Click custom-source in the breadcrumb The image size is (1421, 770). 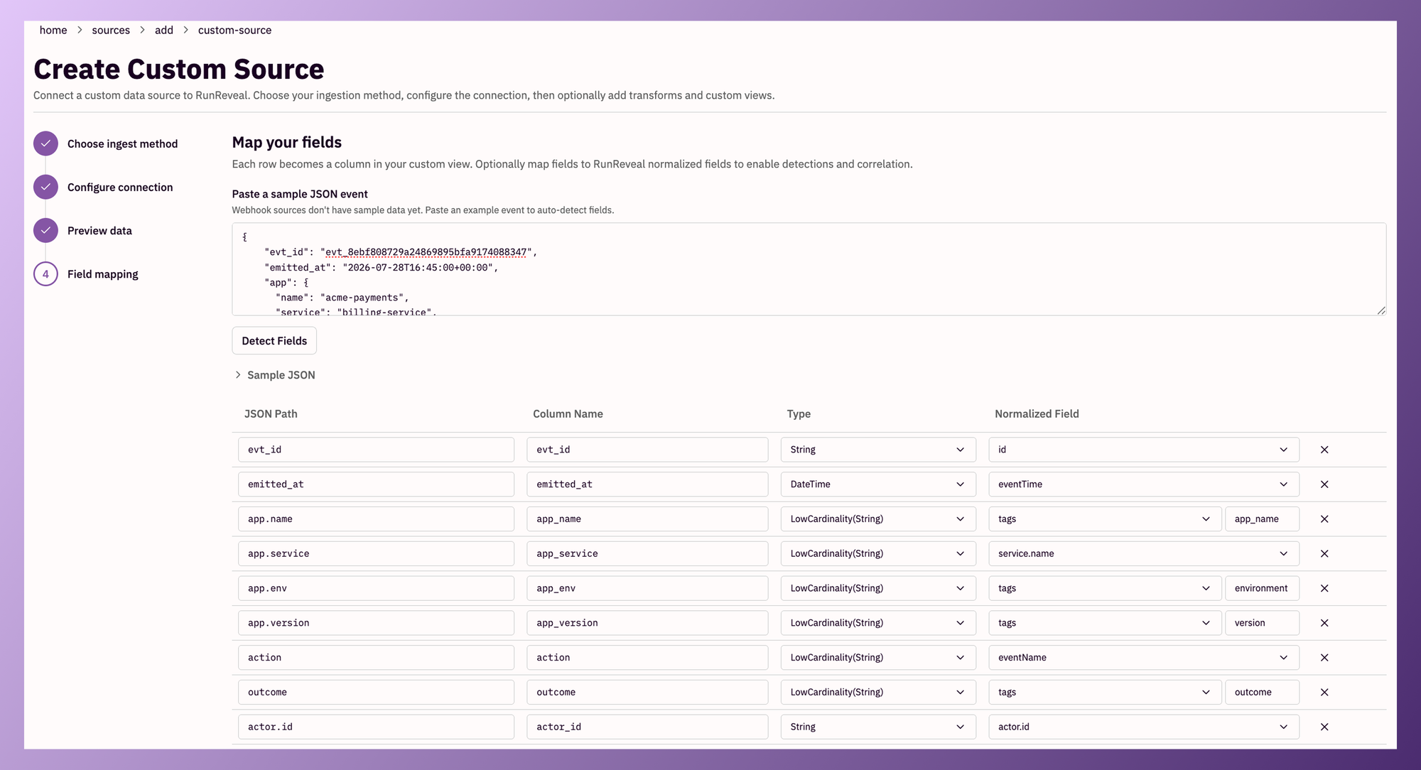click(x=234, y=30)
